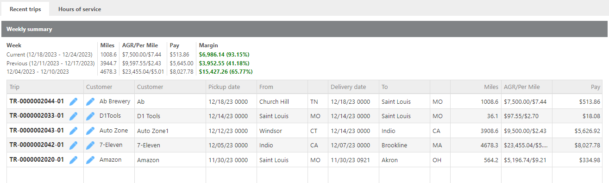Select the Recent trips tab

[25, 9]
